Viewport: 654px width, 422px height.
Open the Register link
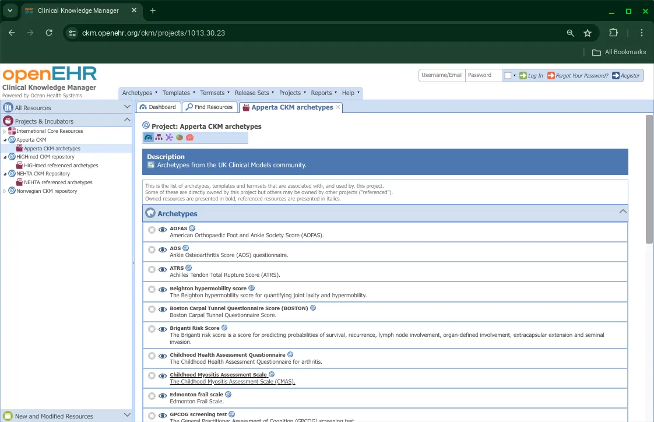point(628,75)
